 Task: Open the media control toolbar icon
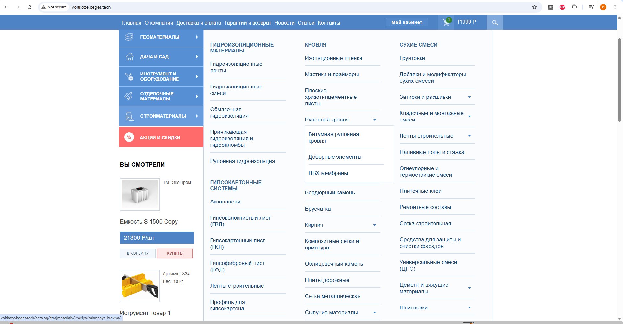click(592, 7)
